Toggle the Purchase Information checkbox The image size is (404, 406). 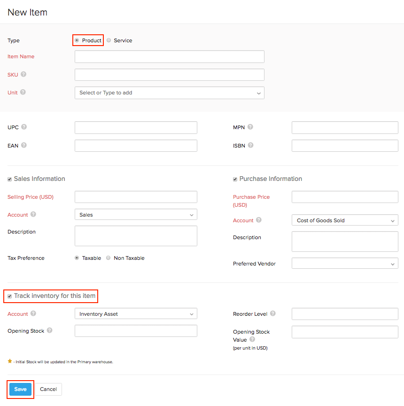[235, 179]
